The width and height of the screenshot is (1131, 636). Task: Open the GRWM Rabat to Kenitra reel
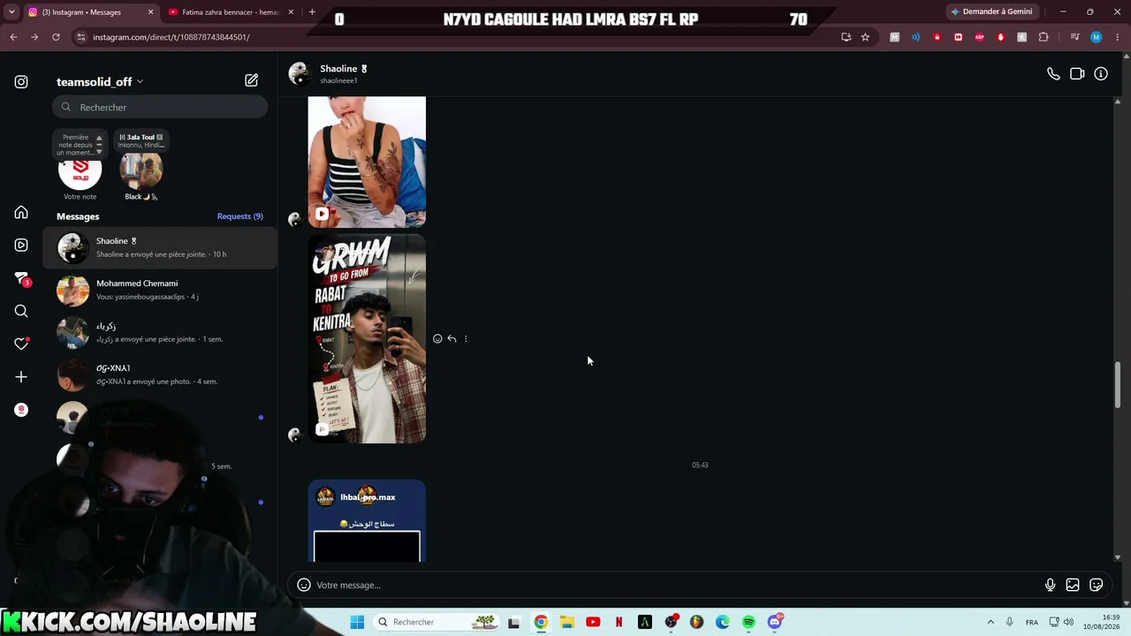point(367,338)
